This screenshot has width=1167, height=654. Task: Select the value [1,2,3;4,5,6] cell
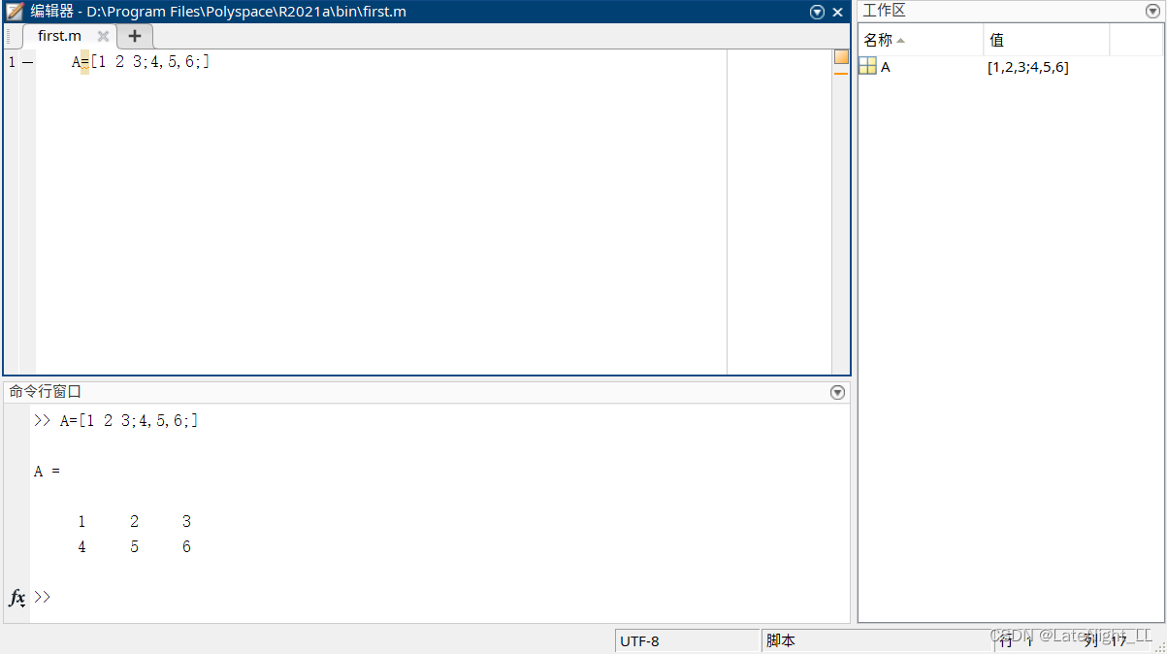click(x=1027, y=67)
